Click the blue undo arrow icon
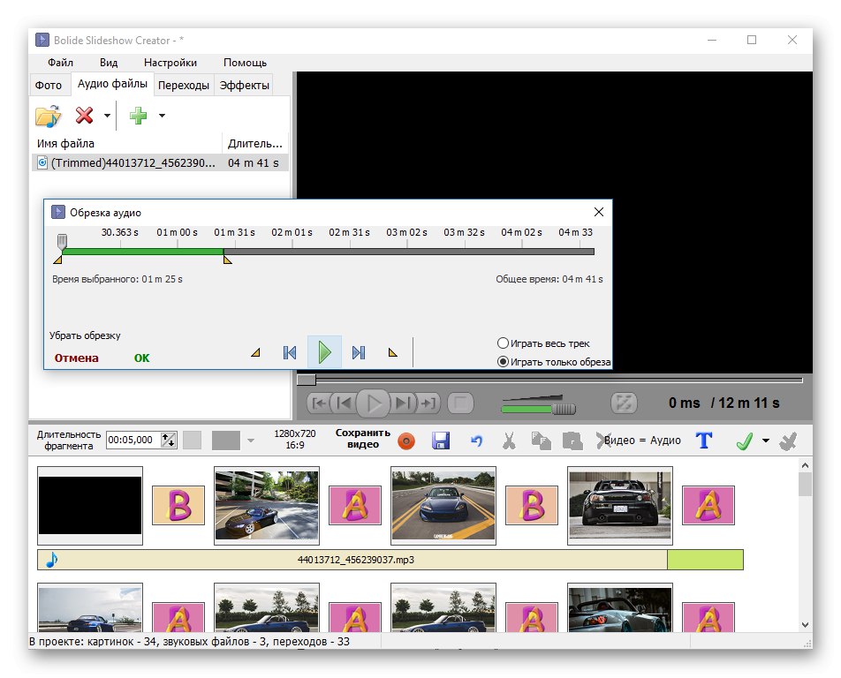Viewport: 841px width, 678px height. (476, 441)
